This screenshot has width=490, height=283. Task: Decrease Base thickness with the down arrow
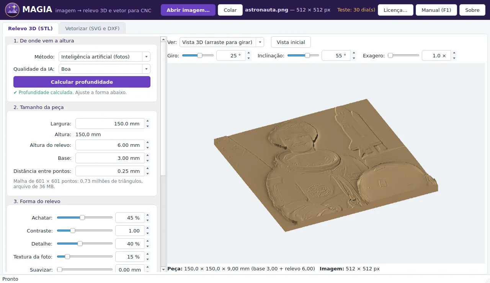tap(148, 161)
